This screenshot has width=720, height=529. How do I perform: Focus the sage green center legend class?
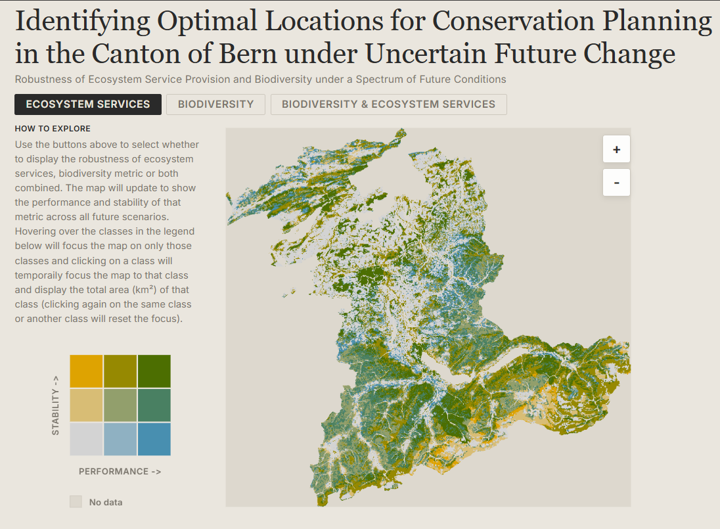120,405
